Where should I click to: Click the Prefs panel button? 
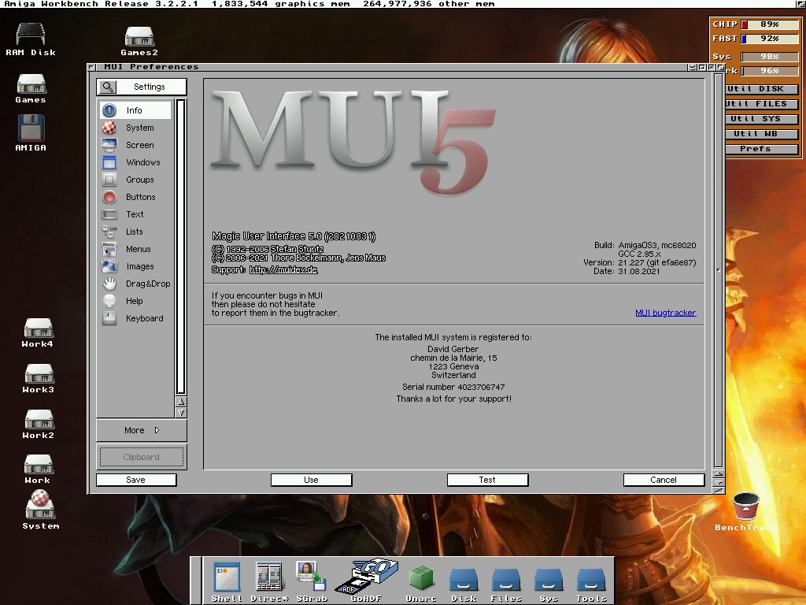click(762, 149)
